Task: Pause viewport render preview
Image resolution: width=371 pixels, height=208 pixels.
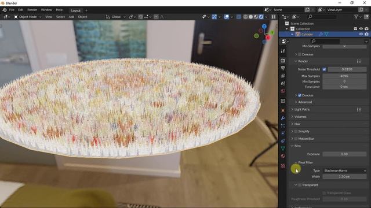Action: (x=273, y=17)
